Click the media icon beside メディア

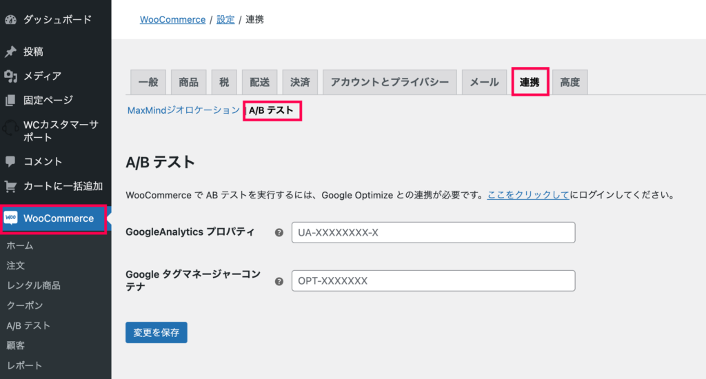[10, 76]
